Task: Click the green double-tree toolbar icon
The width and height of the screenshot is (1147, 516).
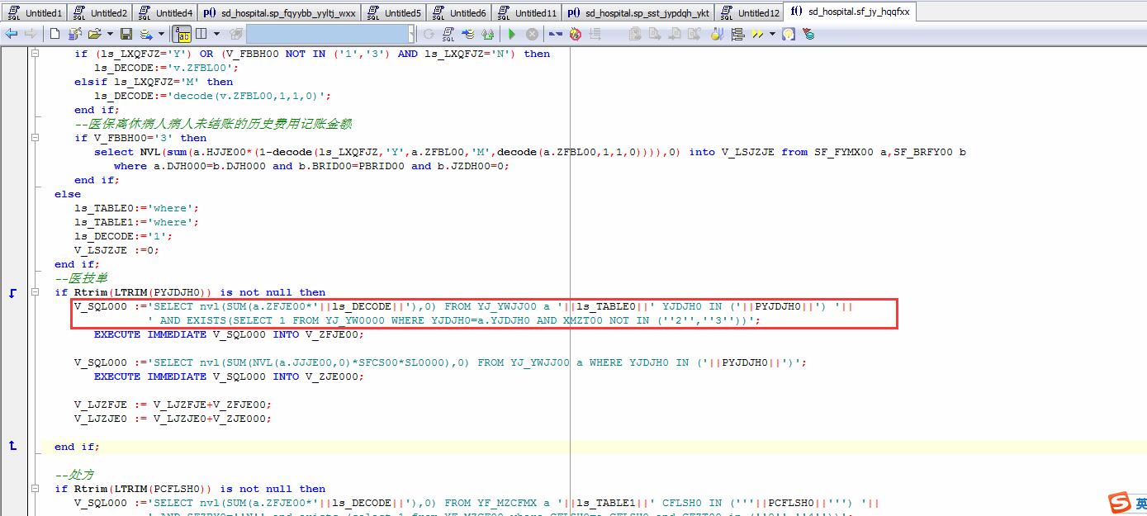Action: 487,34
